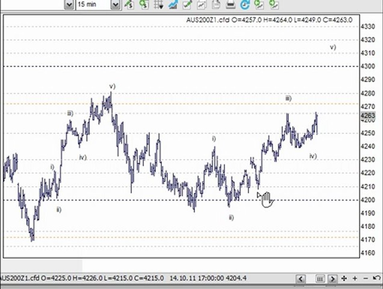The image size is (383, 289).
Task: Refresh the chart with the blue clock icon
Action: (245, 4)
